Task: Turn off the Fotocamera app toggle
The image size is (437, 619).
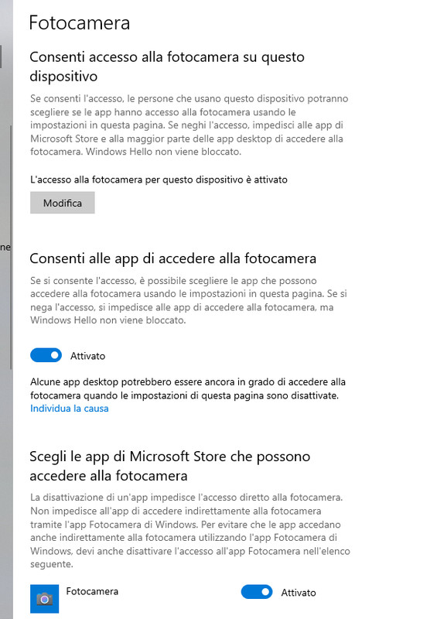Action: pyautogui.click(x=257, y=592)
